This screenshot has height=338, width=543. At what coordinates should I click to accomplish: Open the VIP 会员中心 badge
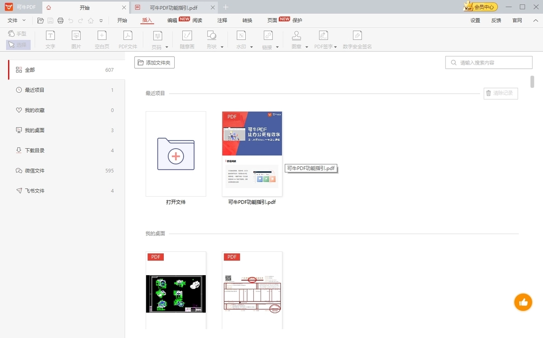coord(481,7)
